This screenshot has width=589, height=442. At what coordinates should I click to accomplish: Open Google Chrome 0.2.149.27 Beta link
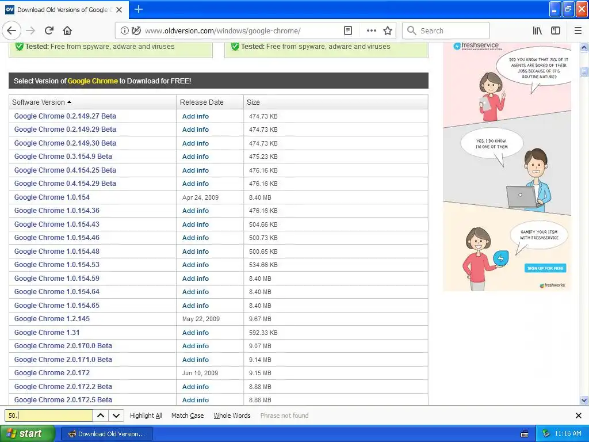point(65,116)
